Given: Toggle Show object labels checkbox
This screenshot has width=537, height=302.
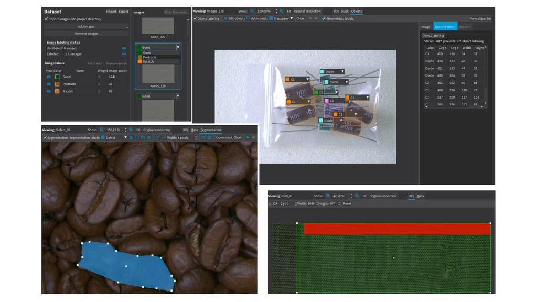Looking at the screenshot, I should [x=324, y=18].
